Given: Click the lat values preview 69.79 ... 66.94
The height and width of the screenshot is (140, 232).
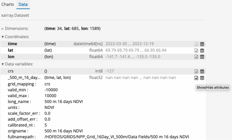Looking at the screenshot, I should tap(136, 50).
